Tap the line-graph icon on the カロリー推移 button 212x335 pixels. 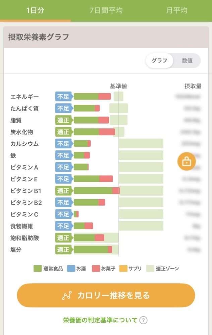[x=66, y=295]
